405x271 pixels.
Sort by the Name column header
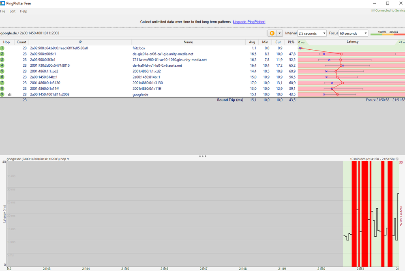tap(188, 42)
